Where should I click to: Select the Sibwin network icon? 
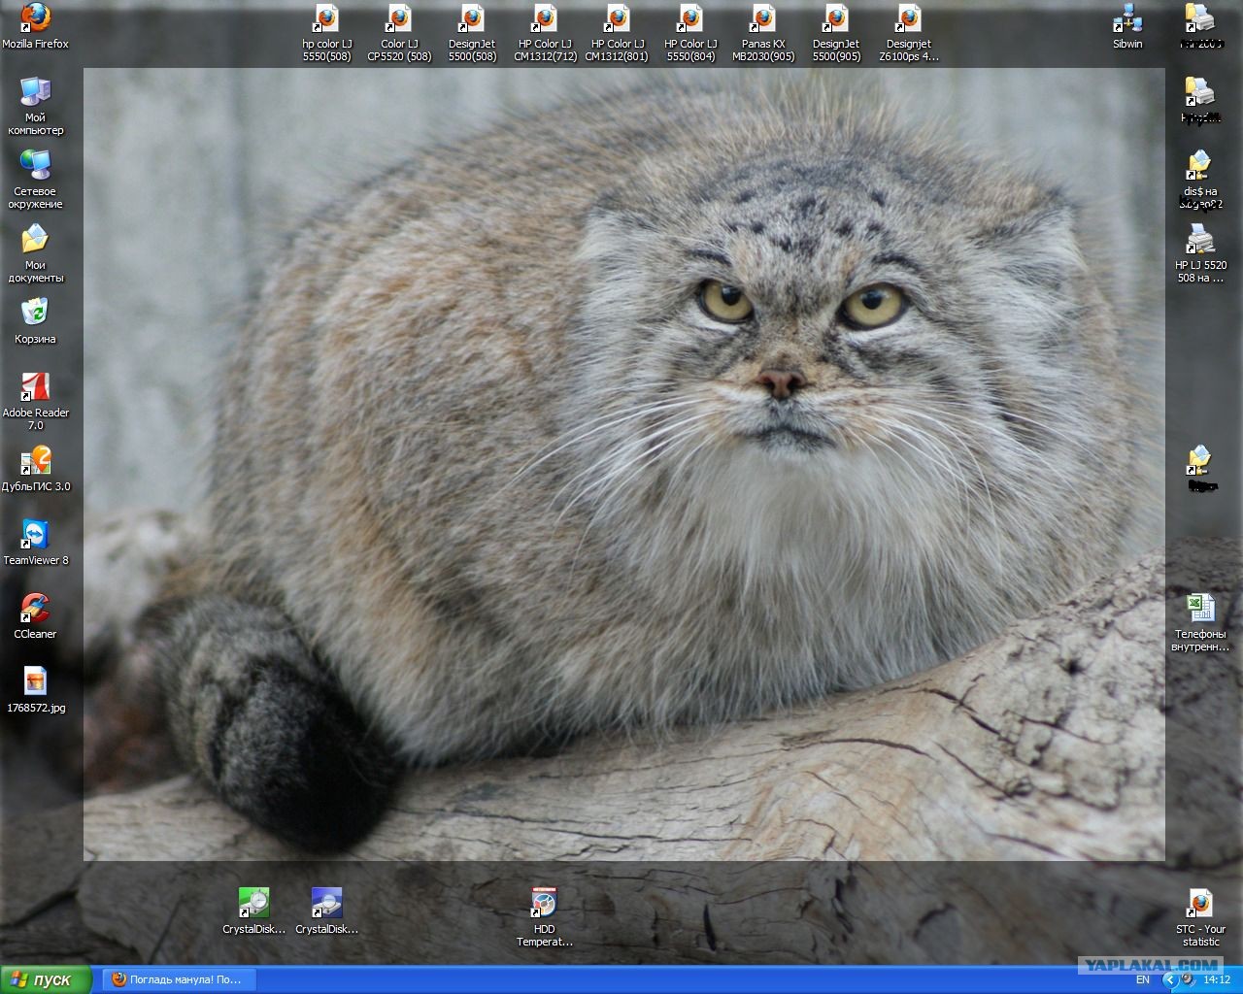pyautogui.click(x=1127, y=17)
